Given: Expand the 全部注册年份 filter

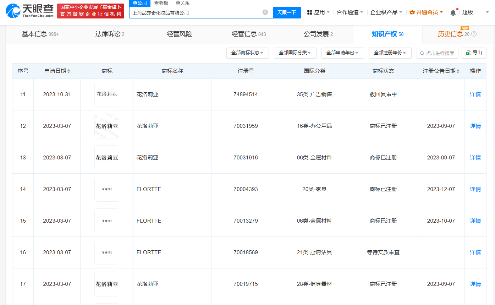Looking at the screenshot, I should (390, 53).
